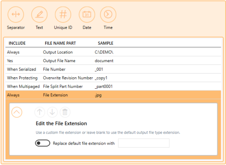The height and width of the screenshot is (165, 226).
Task: Click the When Serialized include cell
Action: [21, 69]
